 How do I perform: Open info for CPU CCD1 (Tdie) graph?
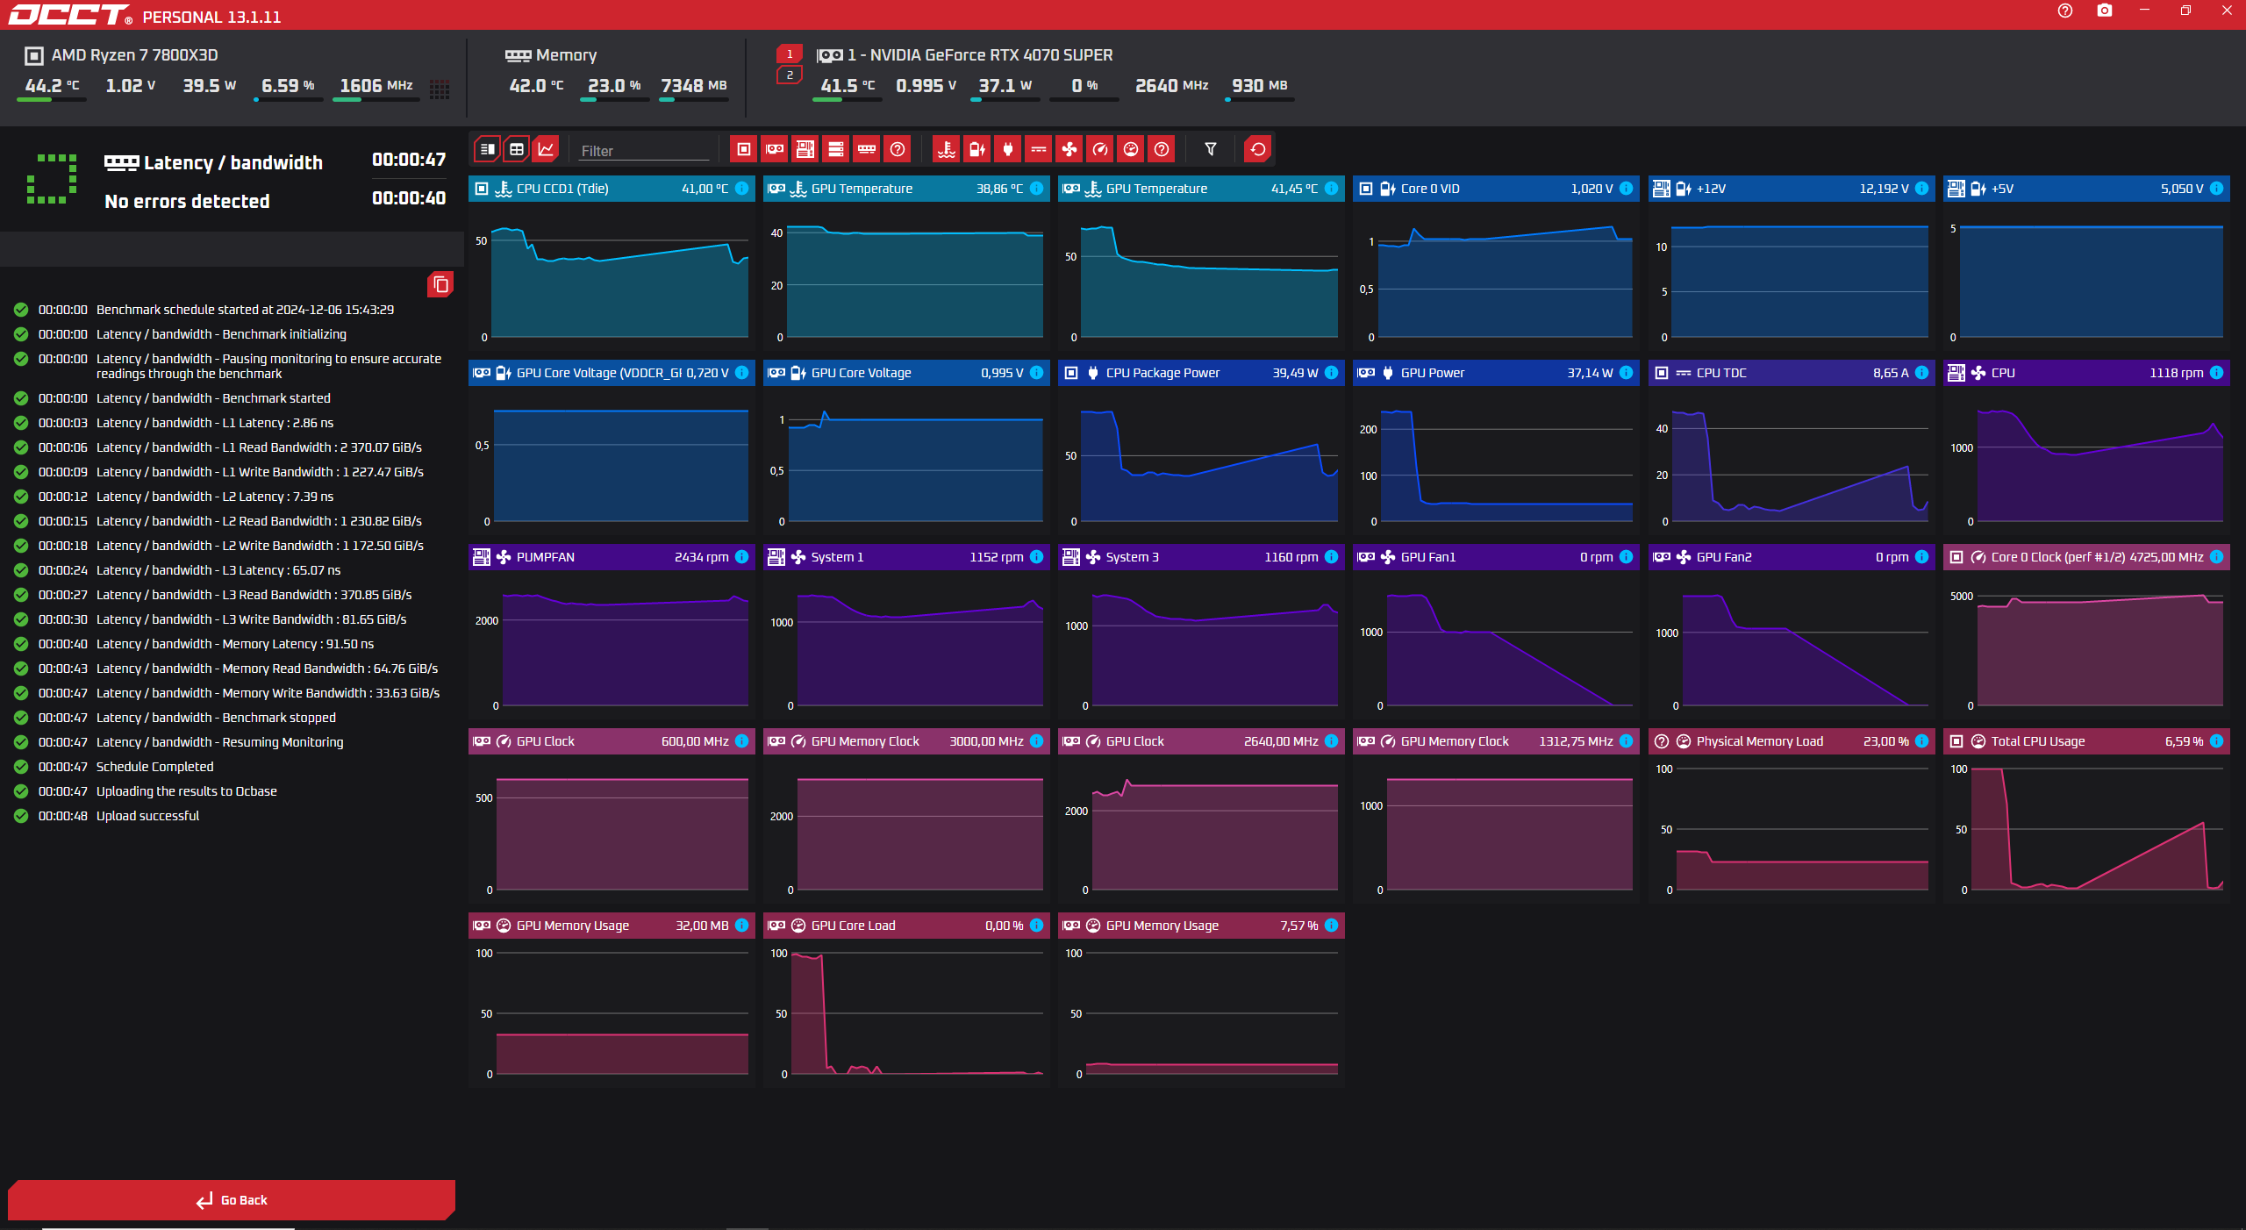tap(742, 189)
